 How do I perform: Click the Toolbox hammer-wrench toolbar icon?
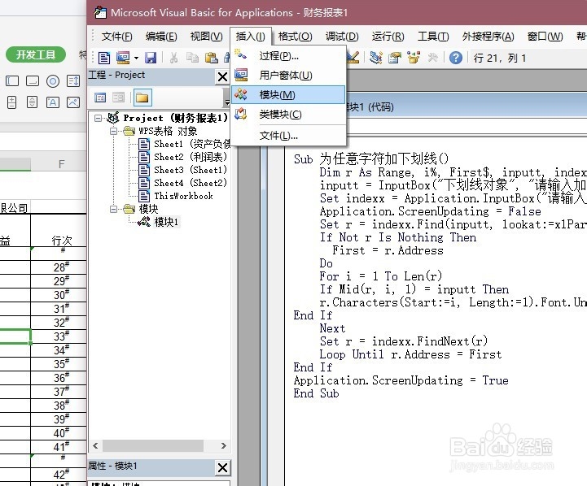pyautogui.click(x=433, y=58)
